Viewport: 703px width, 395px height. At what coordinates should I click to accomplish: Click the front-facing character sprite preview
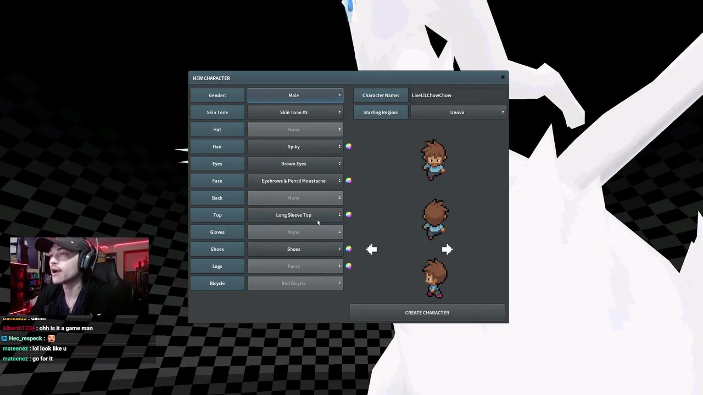pos(434,160)
